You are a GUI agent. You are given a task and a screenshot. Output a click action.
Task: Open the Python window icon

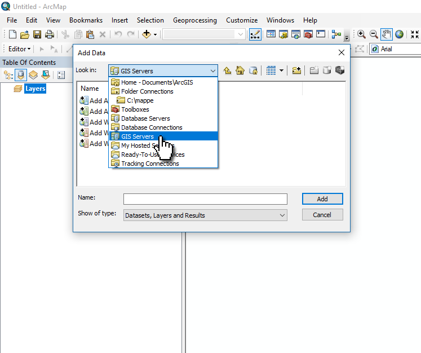pyautogui.click(x=321, y=34)
